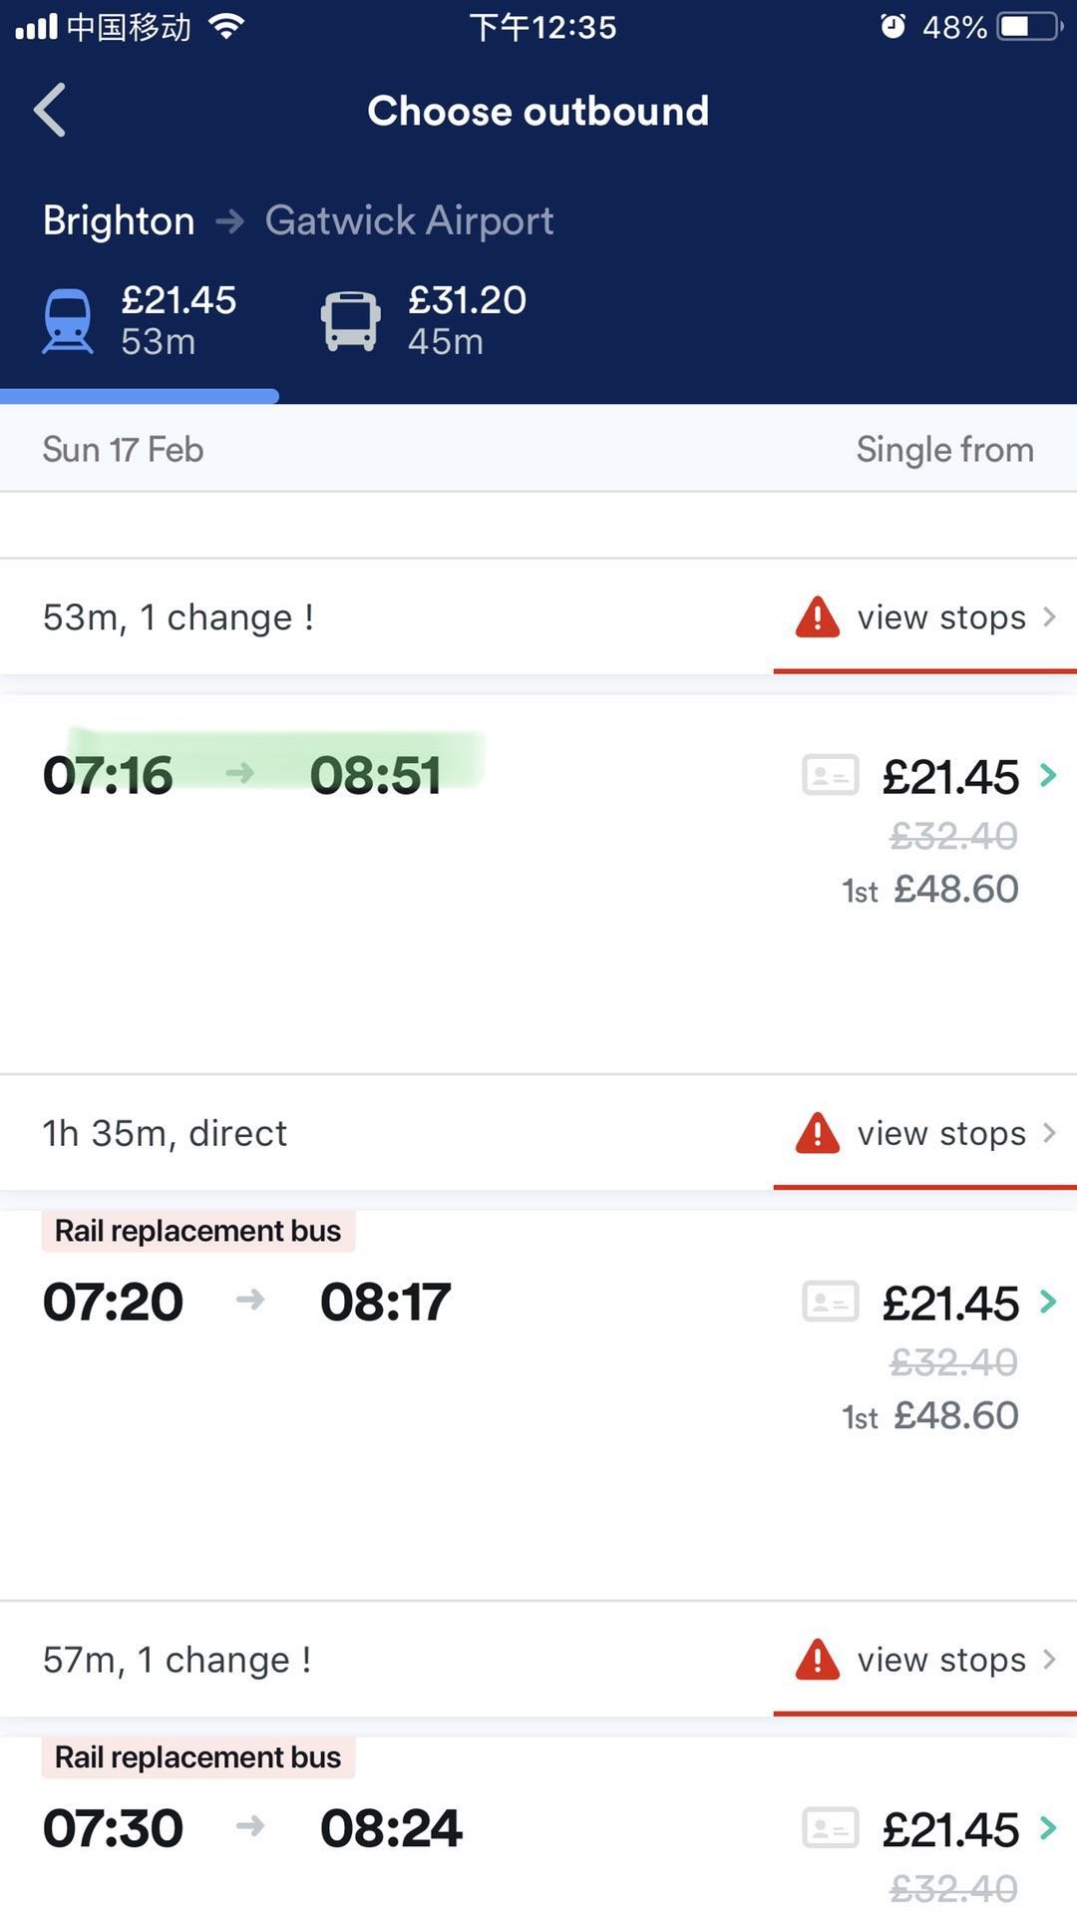The height and width of the screenshot is (1915, 1077).
Task: Select the train travel mode icon
Action: (x=68, y=321)
